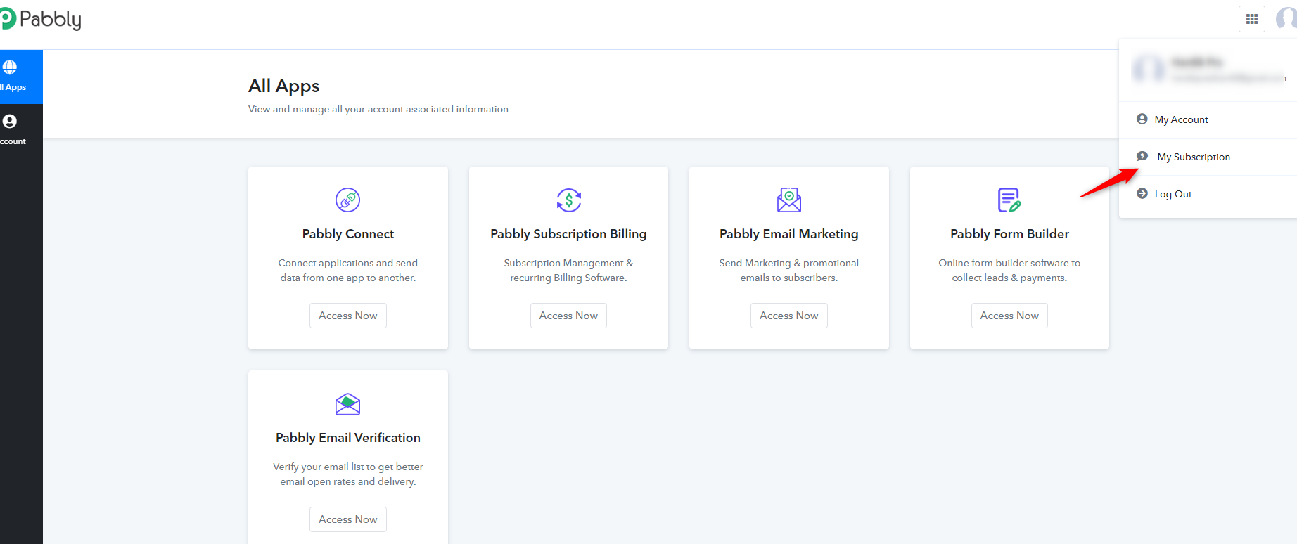Click the blurred profile picture in dropdown
The width and height of the screenshot is (1297, 544).
pos(1149,70)
